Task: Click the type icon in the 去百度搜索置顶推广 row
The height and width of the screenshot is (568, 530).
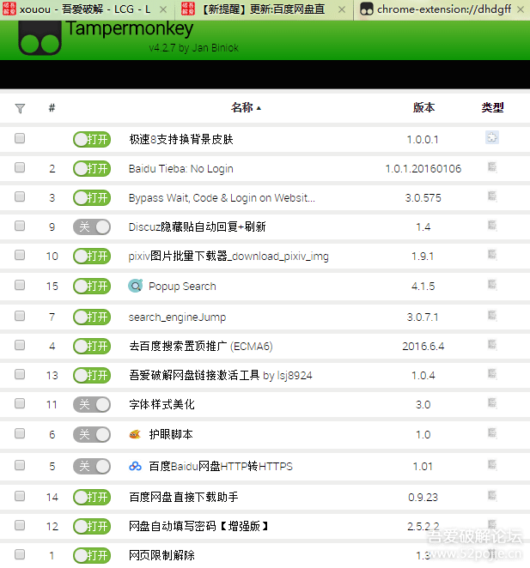Action: click(x=492, y=345)
